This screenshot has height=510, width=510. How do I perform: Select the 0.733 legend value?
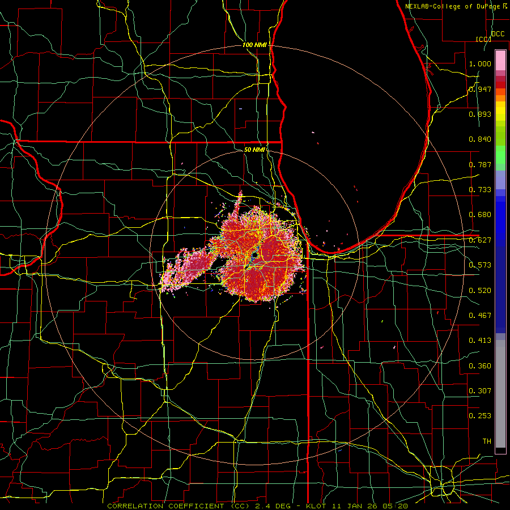click(480, 190)
